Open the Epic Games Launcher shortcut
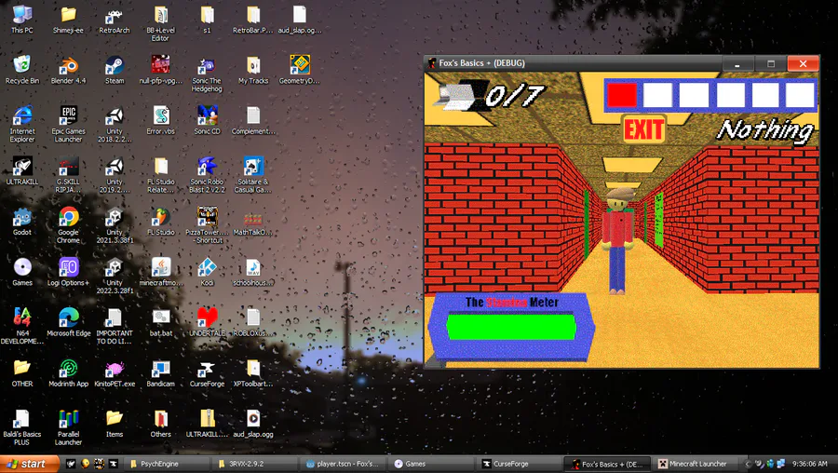Viewport: 838px width, 473px height. [x=68, y=124]
